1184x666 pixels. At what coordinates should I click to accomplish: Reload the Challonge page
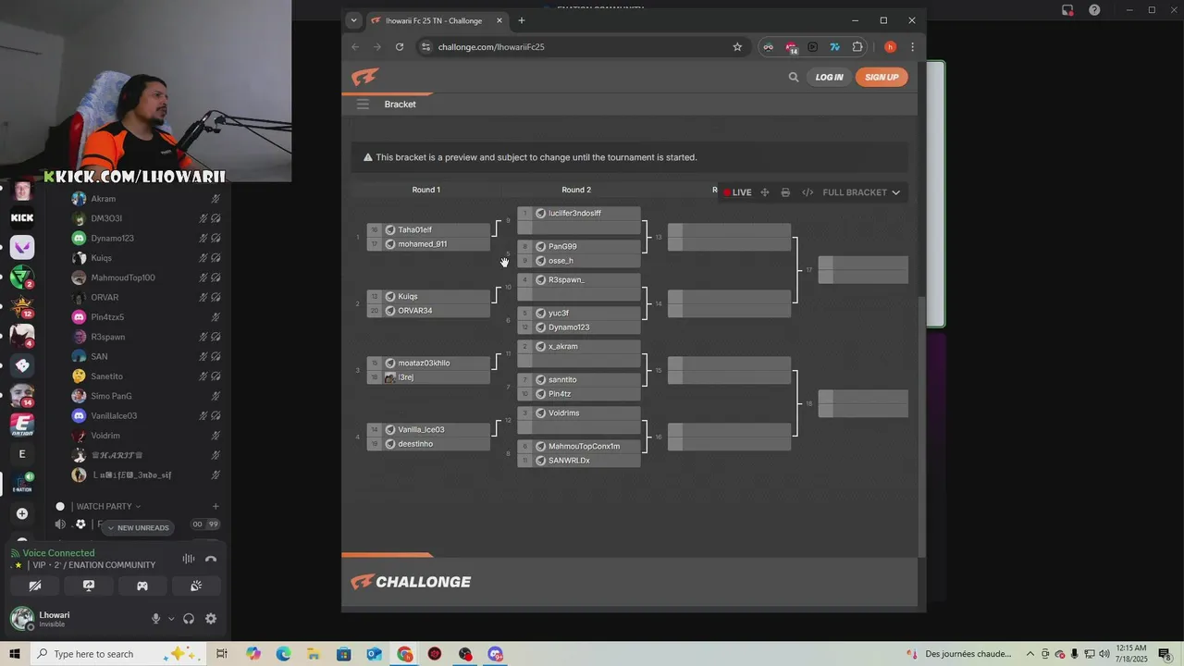(400, 47)
